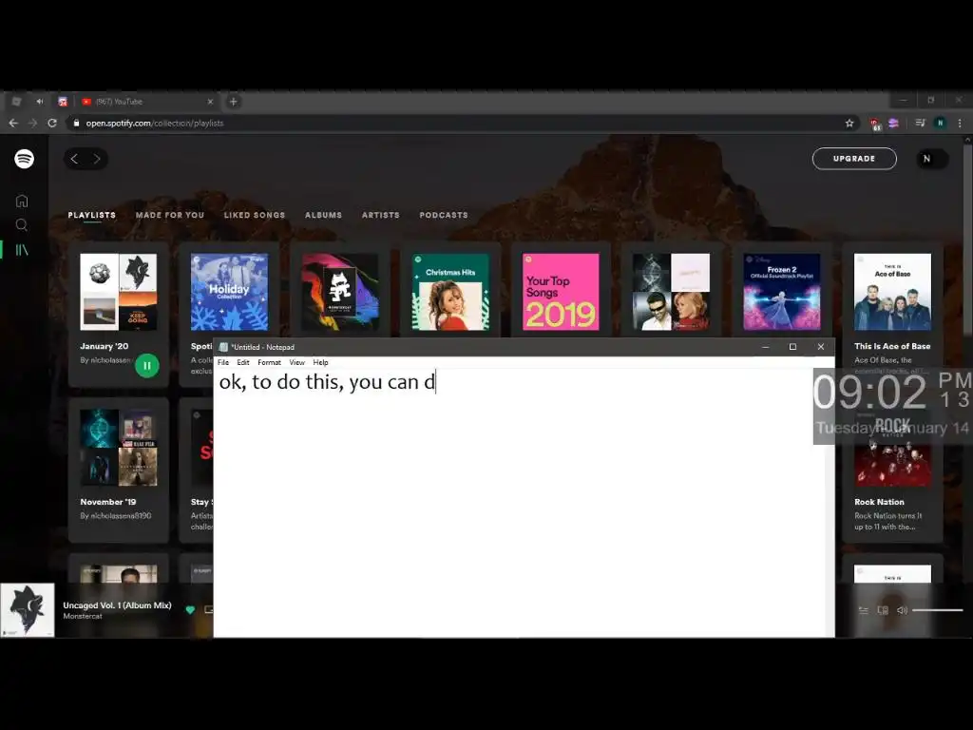This screenshot has height=730, width=973.
Task: Open the Liked Songs tab
Action: [255, 215]
